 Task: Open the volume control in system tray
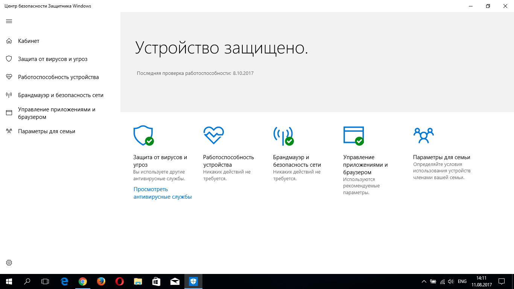pos(451,281)
